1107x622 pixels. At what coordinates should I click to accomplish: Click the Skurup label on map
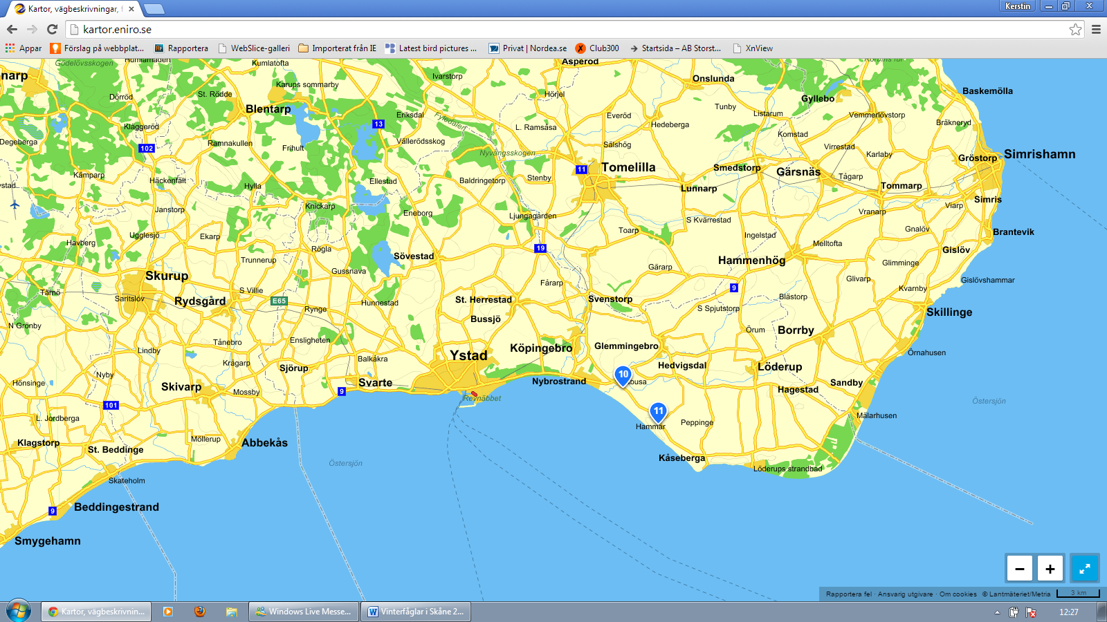pos(167,276)
